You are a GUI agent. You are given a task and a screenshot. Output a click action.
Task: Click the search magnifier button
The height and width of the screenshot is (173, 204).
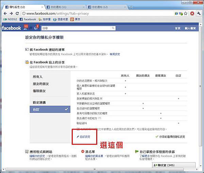click(113, 28)
